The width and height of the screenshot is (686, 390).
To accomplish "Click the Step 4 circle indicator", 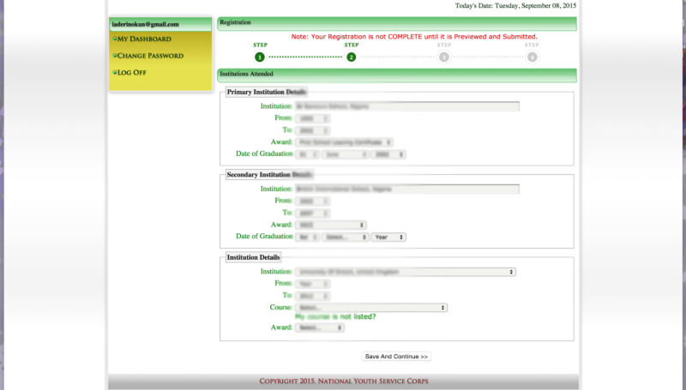I will coord(533,57).
